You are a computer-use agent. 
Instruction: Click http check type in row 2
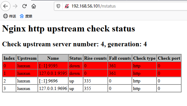tap(144, 81)
